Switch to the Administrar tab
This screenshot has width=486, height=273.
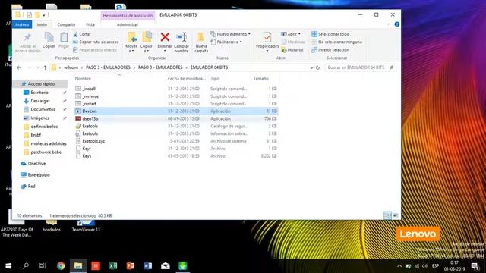128,24
